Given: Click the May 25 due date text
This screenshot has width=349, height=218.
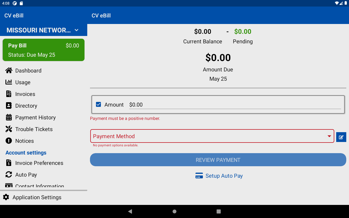Looking at the screenshot, I should click(218, 79).
